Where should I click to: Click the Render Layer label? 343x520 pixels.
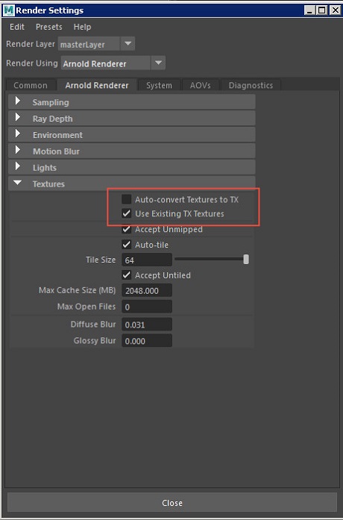tap(31, 44)
